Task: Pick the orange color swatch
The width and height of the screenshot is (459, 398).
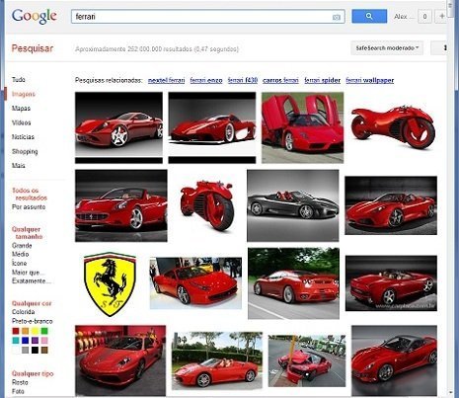Action: [26, 331]
